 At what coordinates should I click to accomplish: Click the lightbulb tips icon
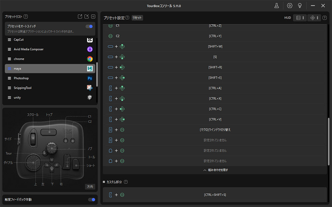299,6
